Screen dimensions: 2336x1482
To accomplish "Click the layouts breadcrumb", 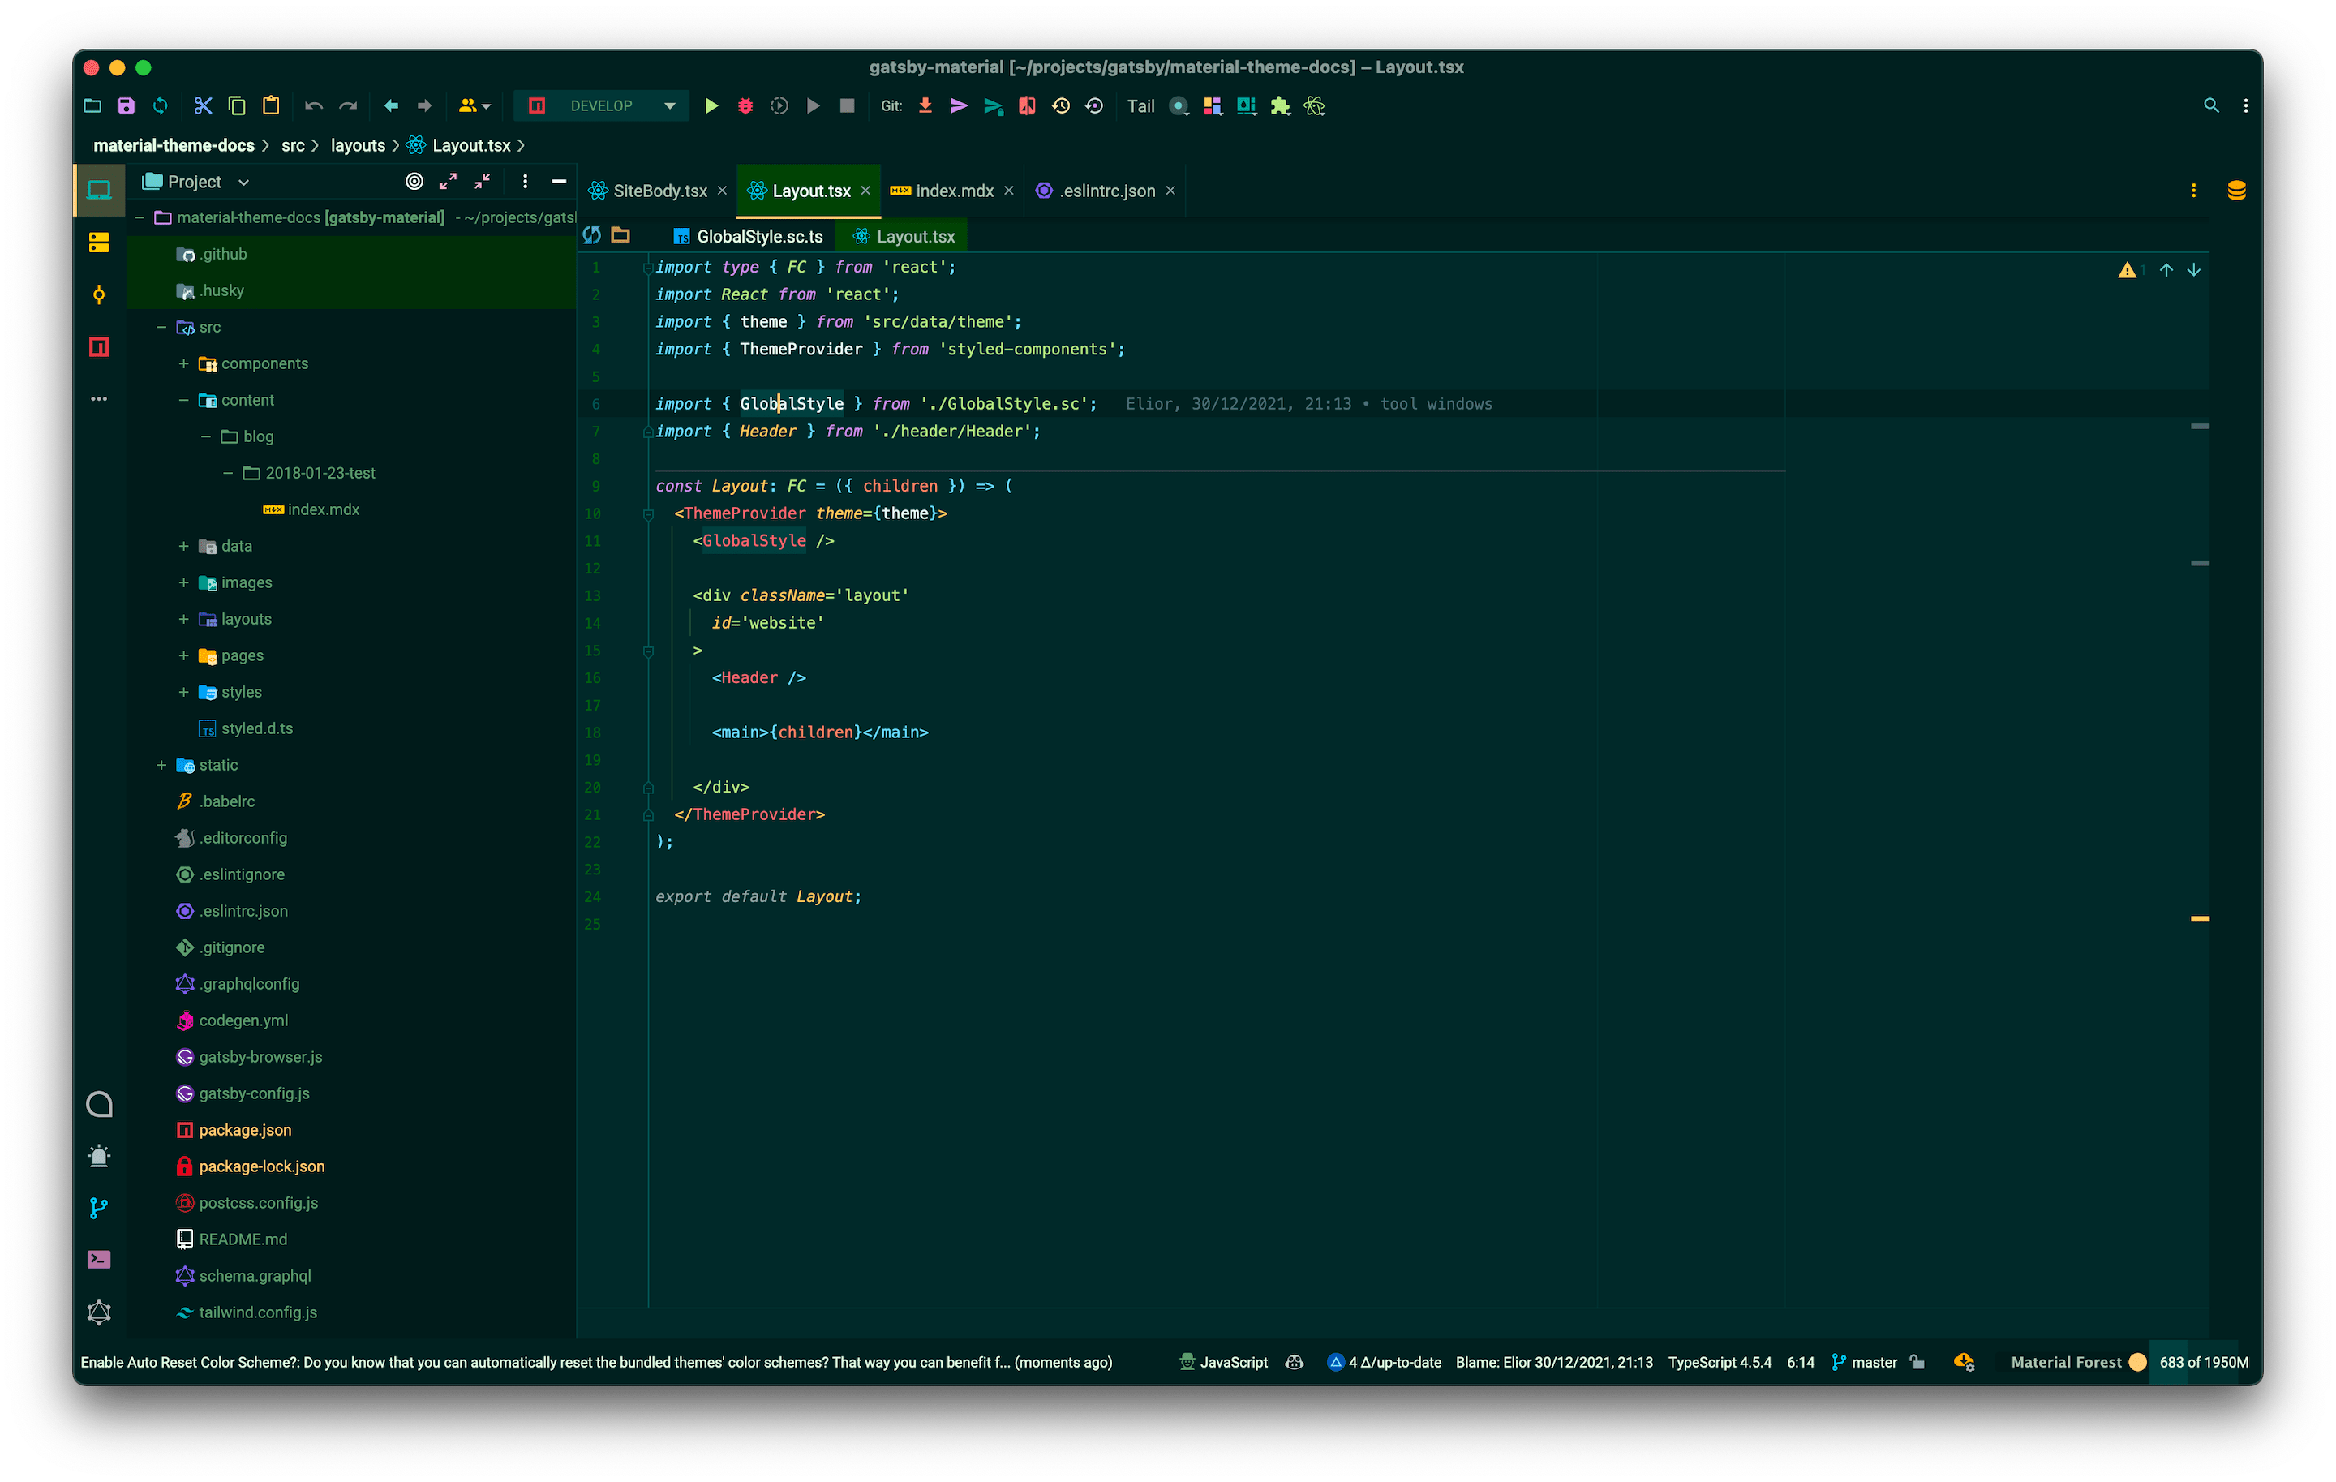I will coord(357,145).
